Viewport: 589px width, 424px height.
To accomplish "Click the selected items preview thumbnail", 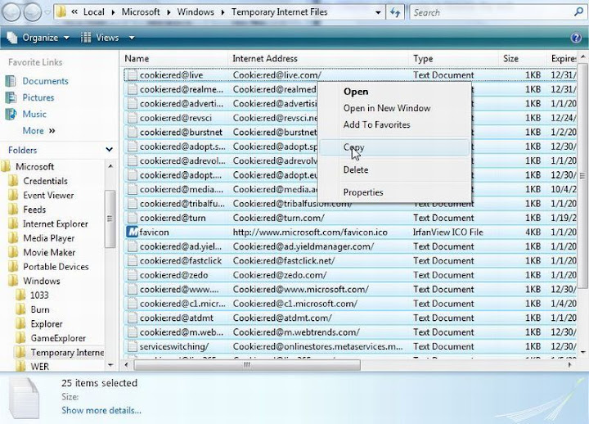I will [x=24, y=399].
